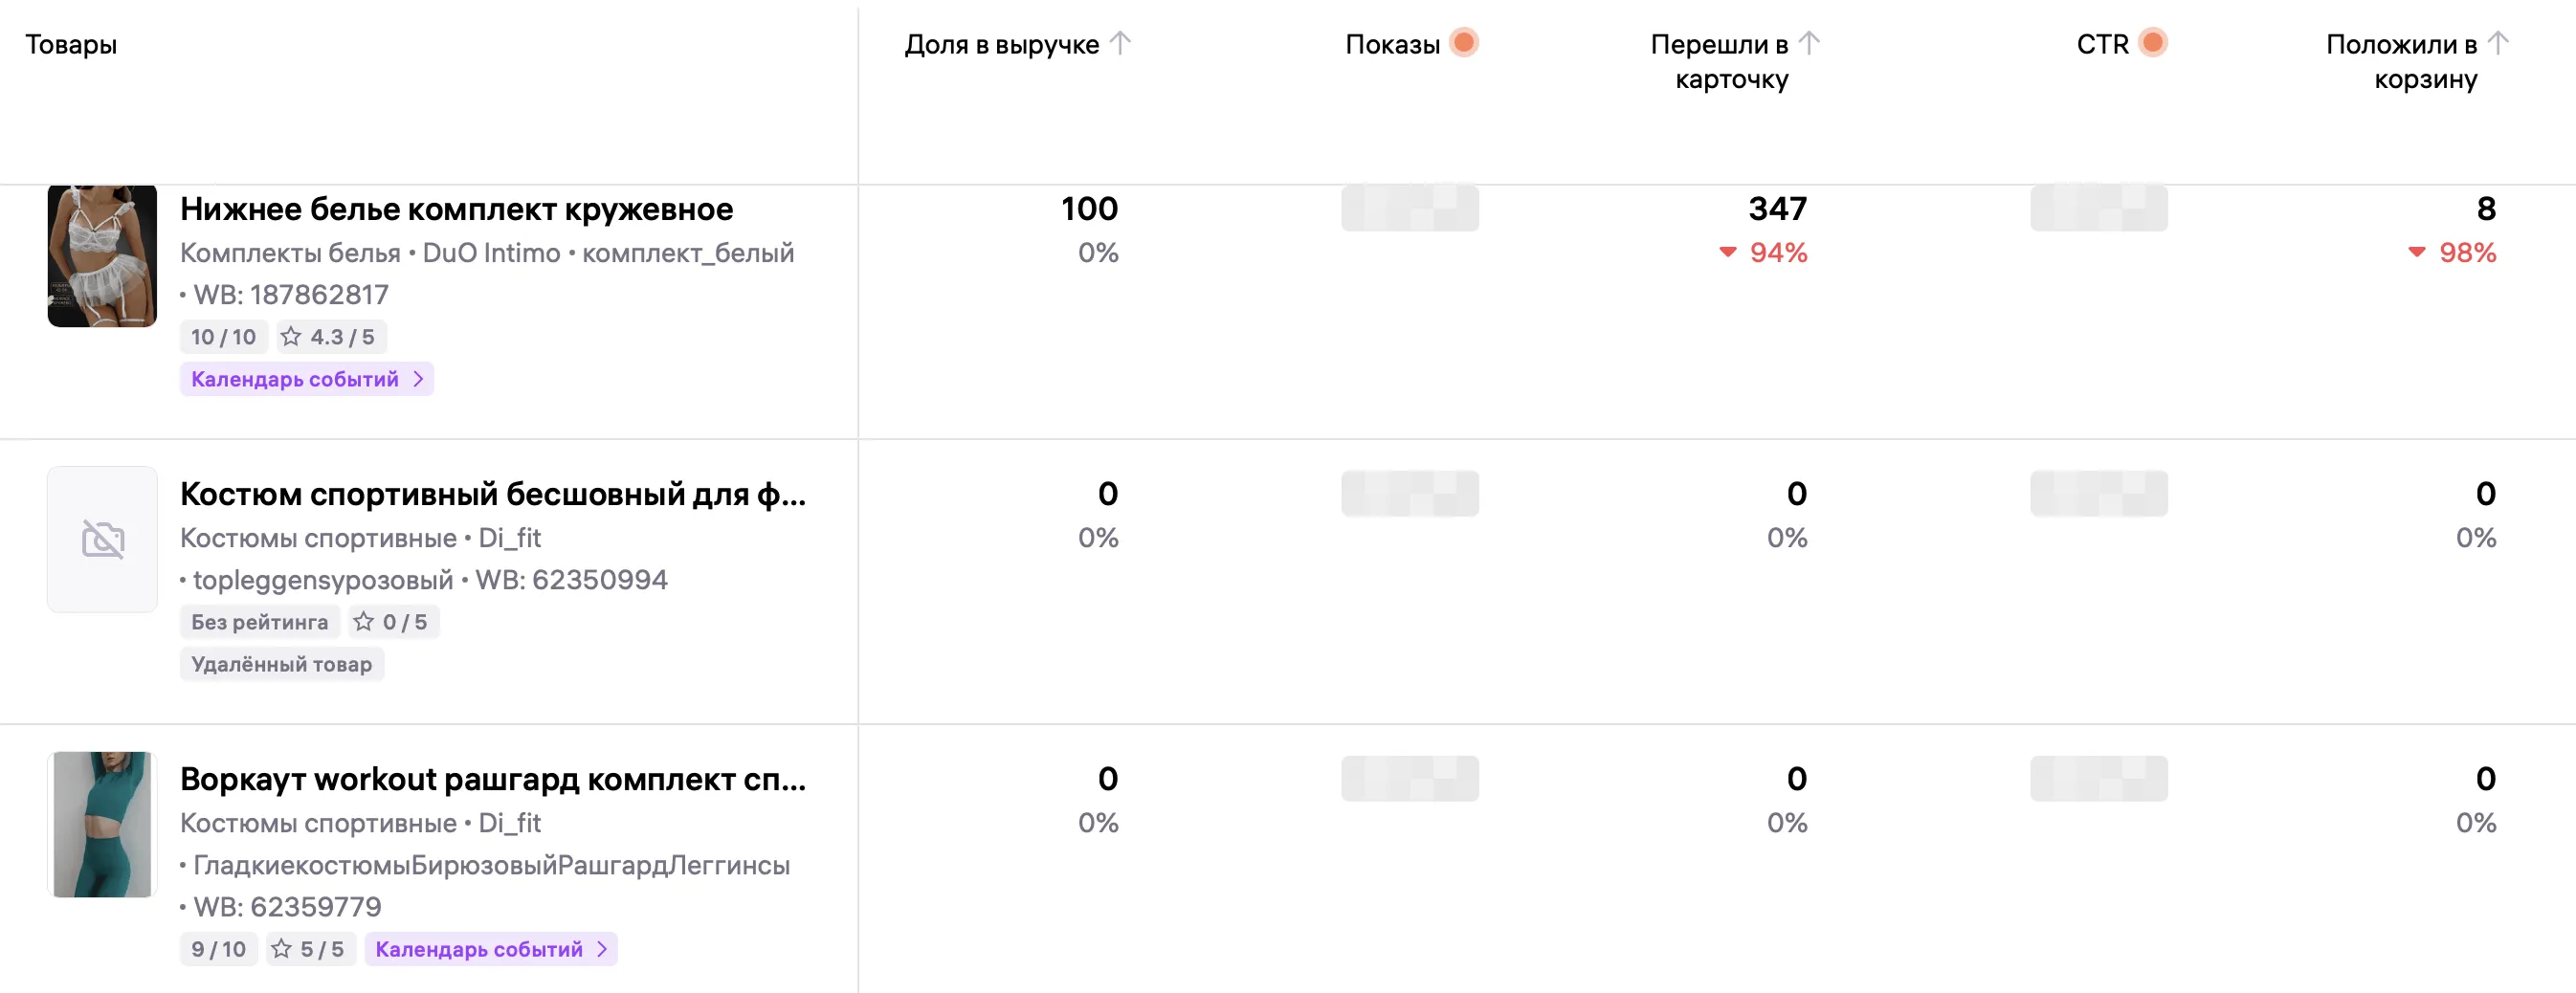2576x993 pixels.
Task: Click the Удалённый товар tag
Action: [281, 663]
